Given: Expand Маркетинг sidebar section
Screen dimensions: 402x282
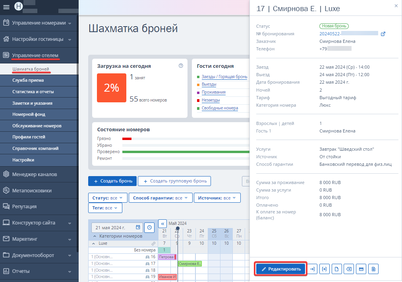Looking at the screenshot, I should click(x=70, y=239).
